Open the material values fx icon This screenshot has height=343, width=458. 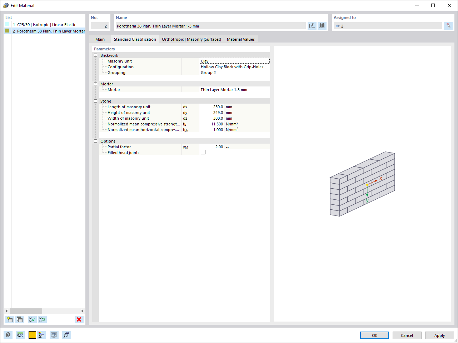click(x=66, y=335)
